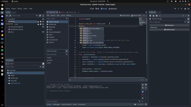Toggle visibility of DirectionalLight3D node
This screenshot has width=191, height=107.
pos(43,27)
